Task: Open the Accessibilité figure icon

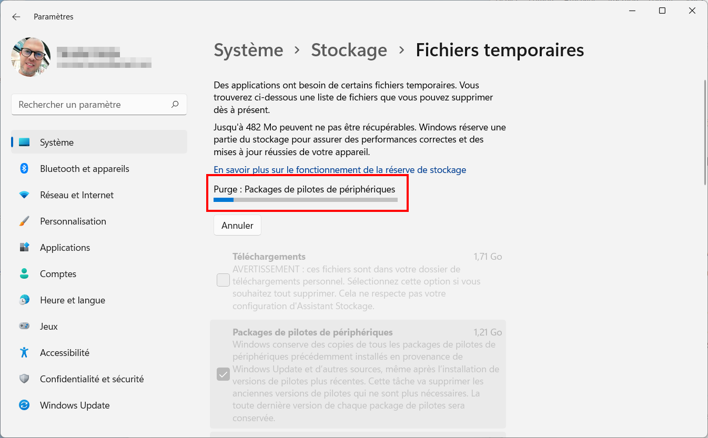Action: 24,353
